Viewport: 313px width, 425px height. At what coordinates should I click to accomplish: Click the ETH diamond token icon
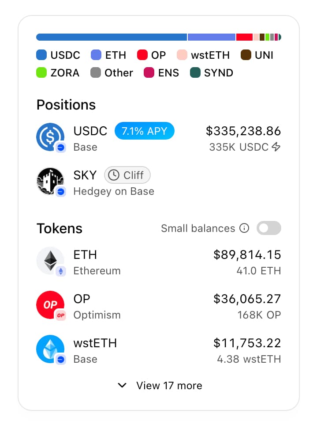coord(50,260)
